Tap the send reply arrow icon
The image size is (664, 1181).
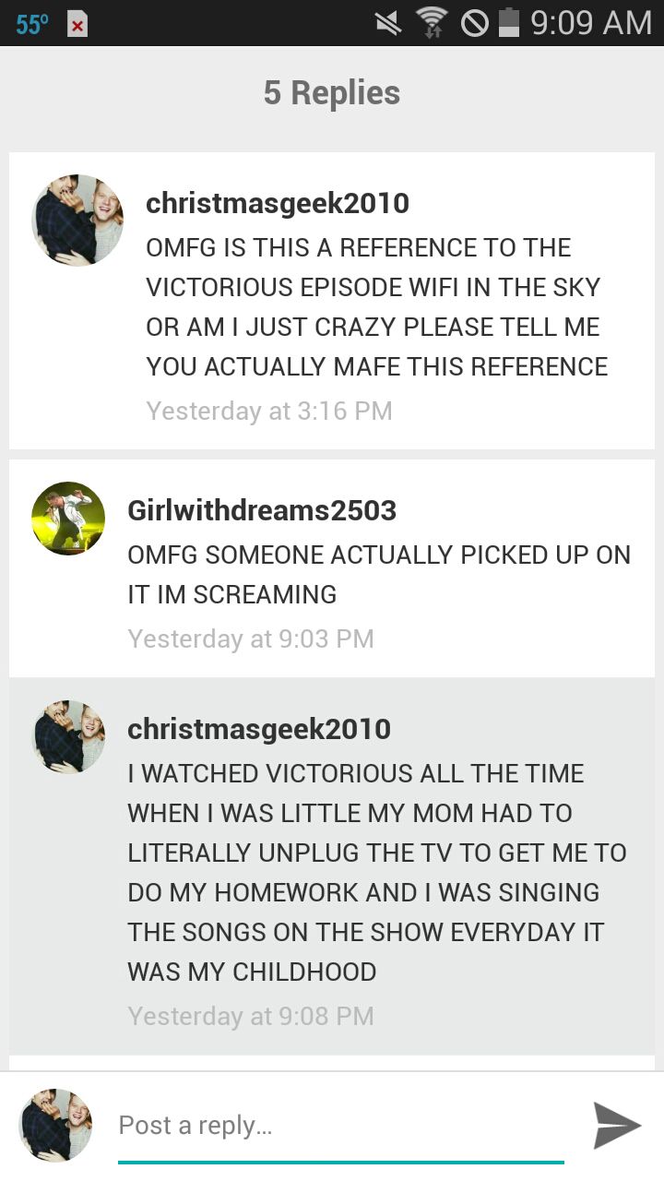pos(617,1125)
